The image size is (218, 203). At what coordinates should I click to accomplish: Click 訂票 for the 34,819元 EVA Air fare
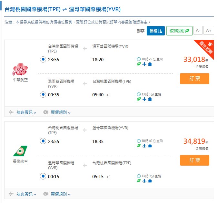tap(194, 160)
